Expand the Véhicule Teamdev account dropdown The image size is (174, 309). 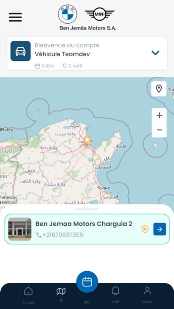(x=155, y=53)
